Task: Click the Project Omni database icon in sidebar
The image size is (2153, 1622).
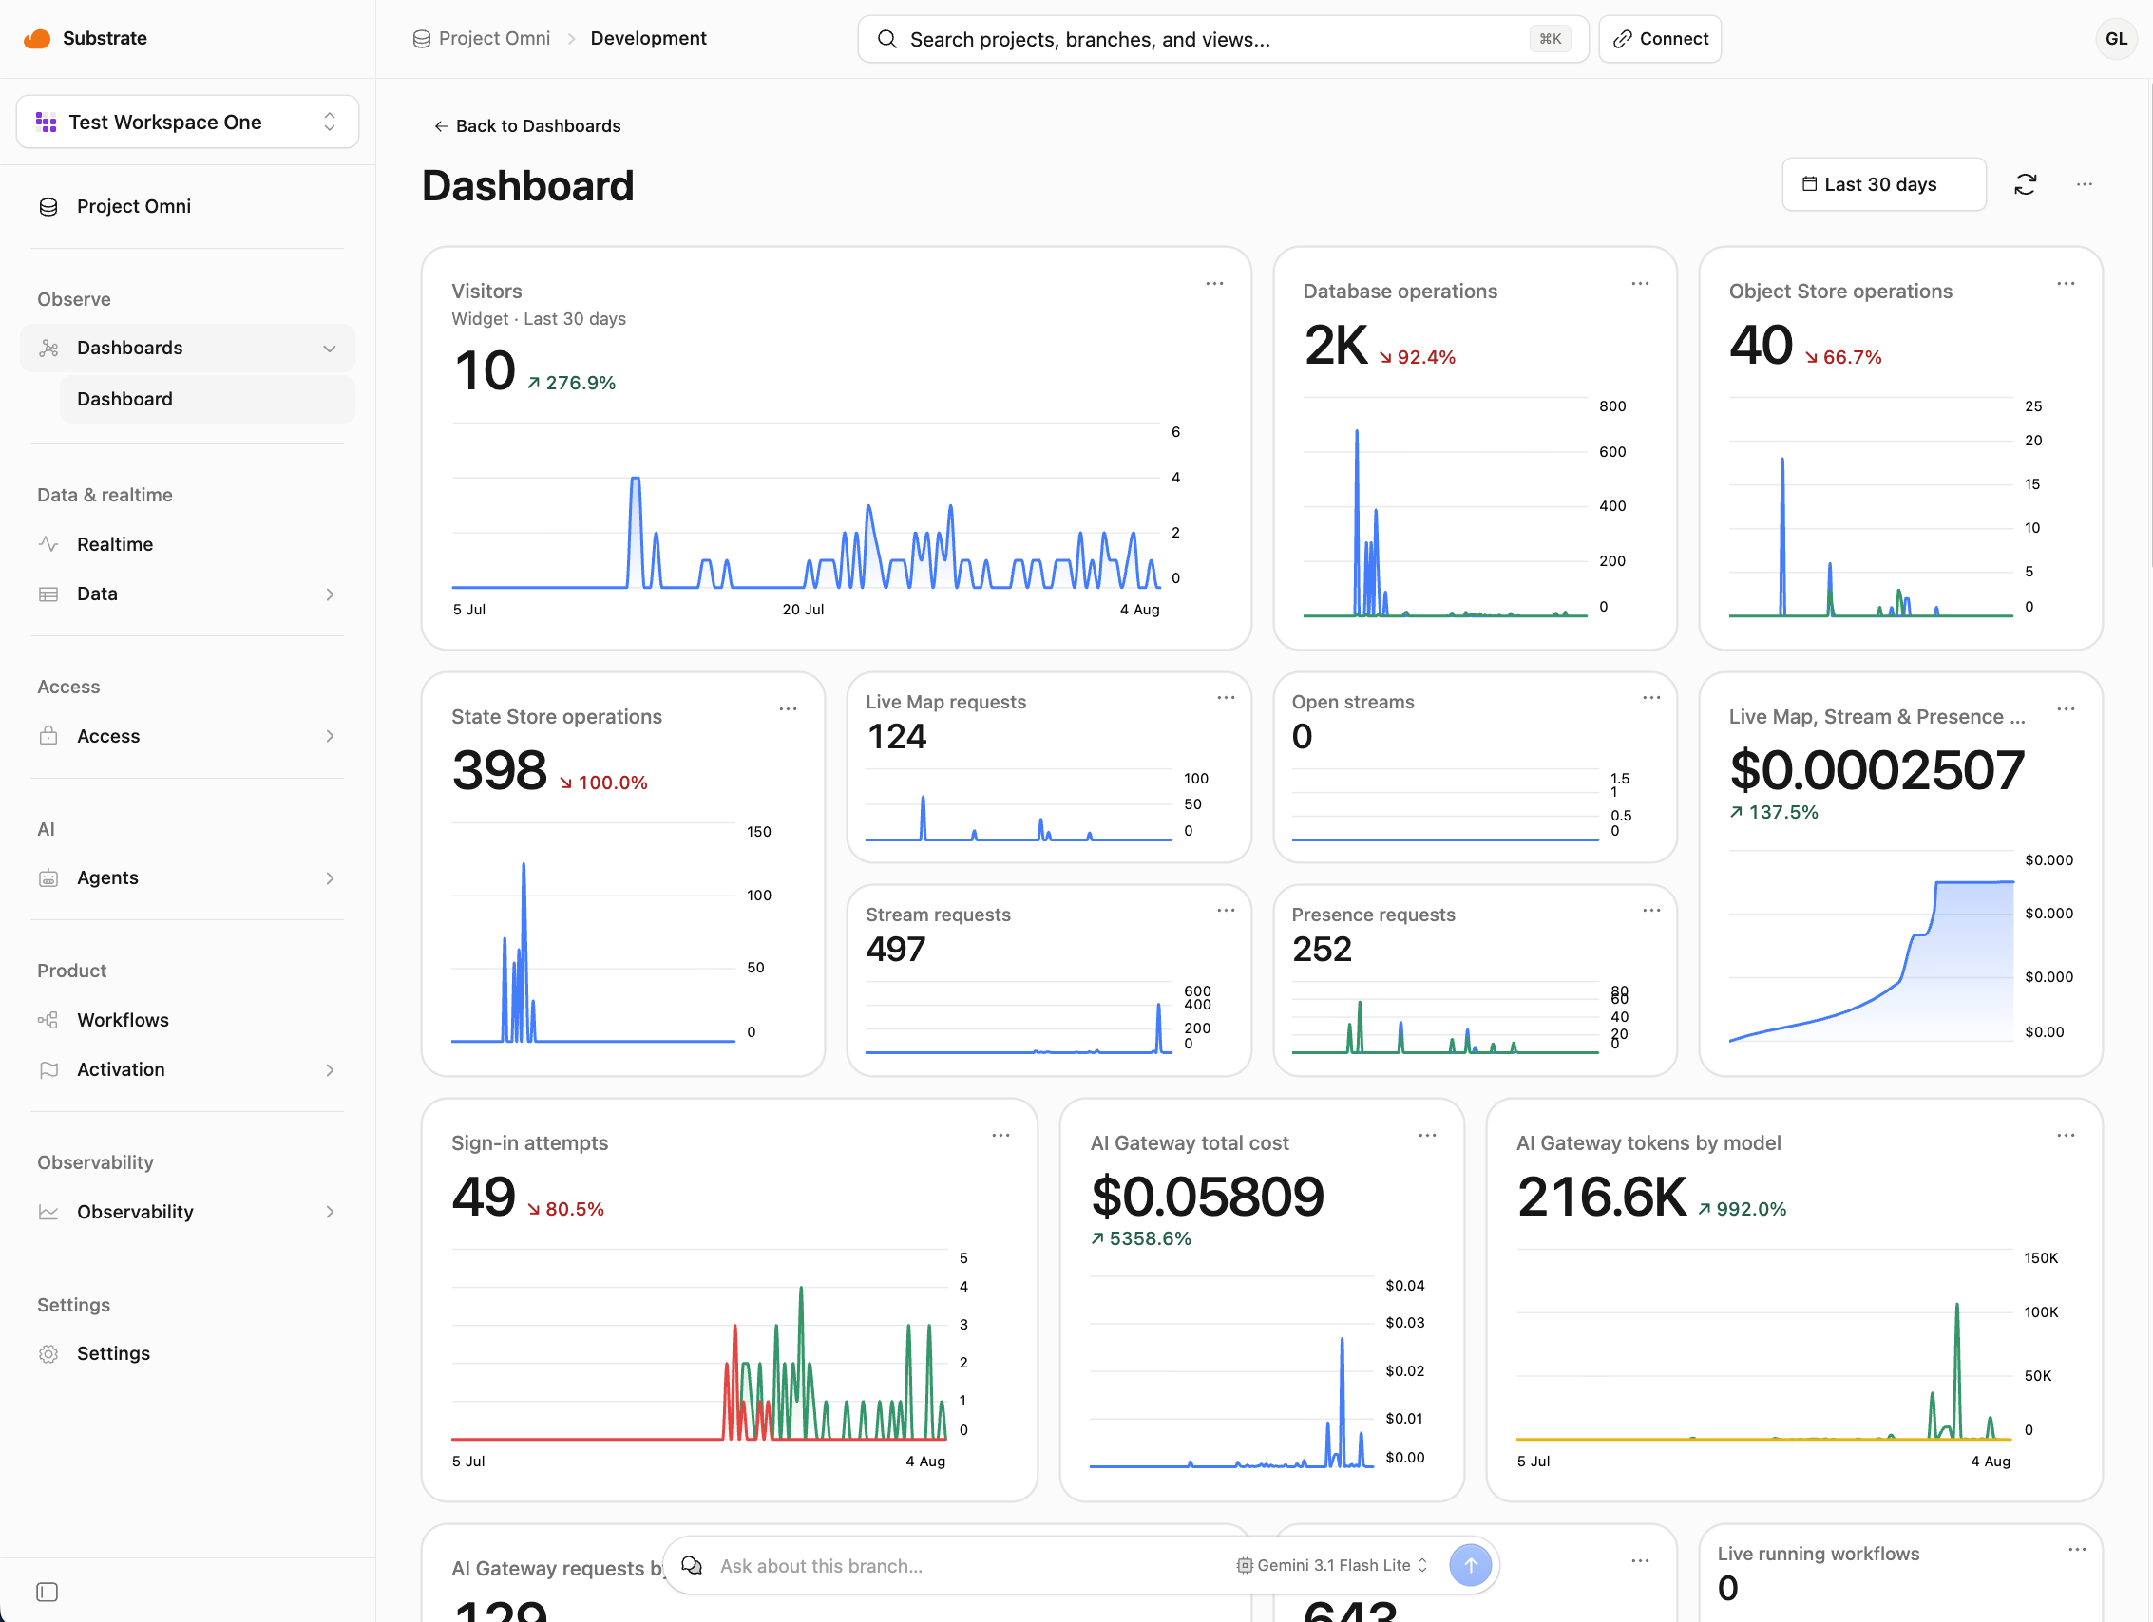Action: (x=48, y=206)
